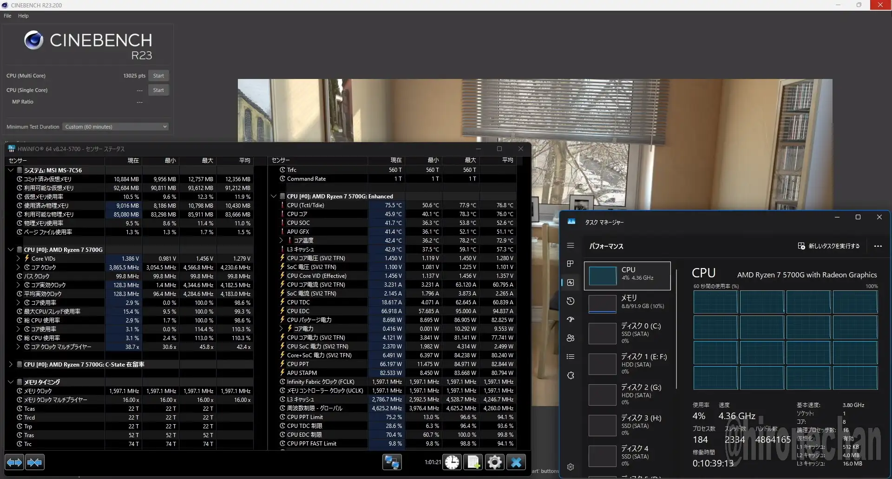This screenshot has width=892, height=479.
Task: Click Cinebench title bar logo icon
Action: (5, 5)
